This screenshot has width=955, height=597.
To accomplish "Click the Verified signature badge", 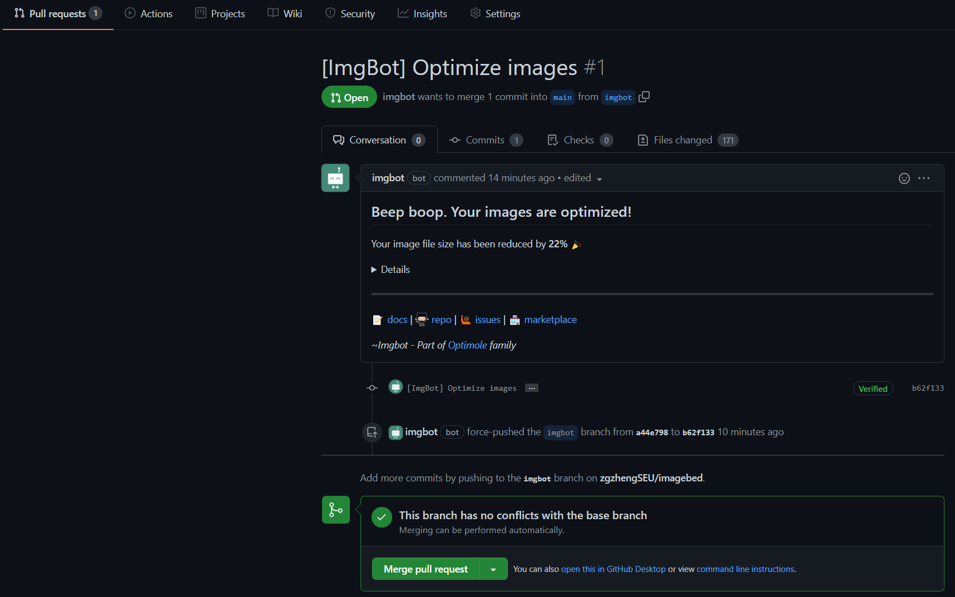I will pyautogui.click(x=873, y=389).
